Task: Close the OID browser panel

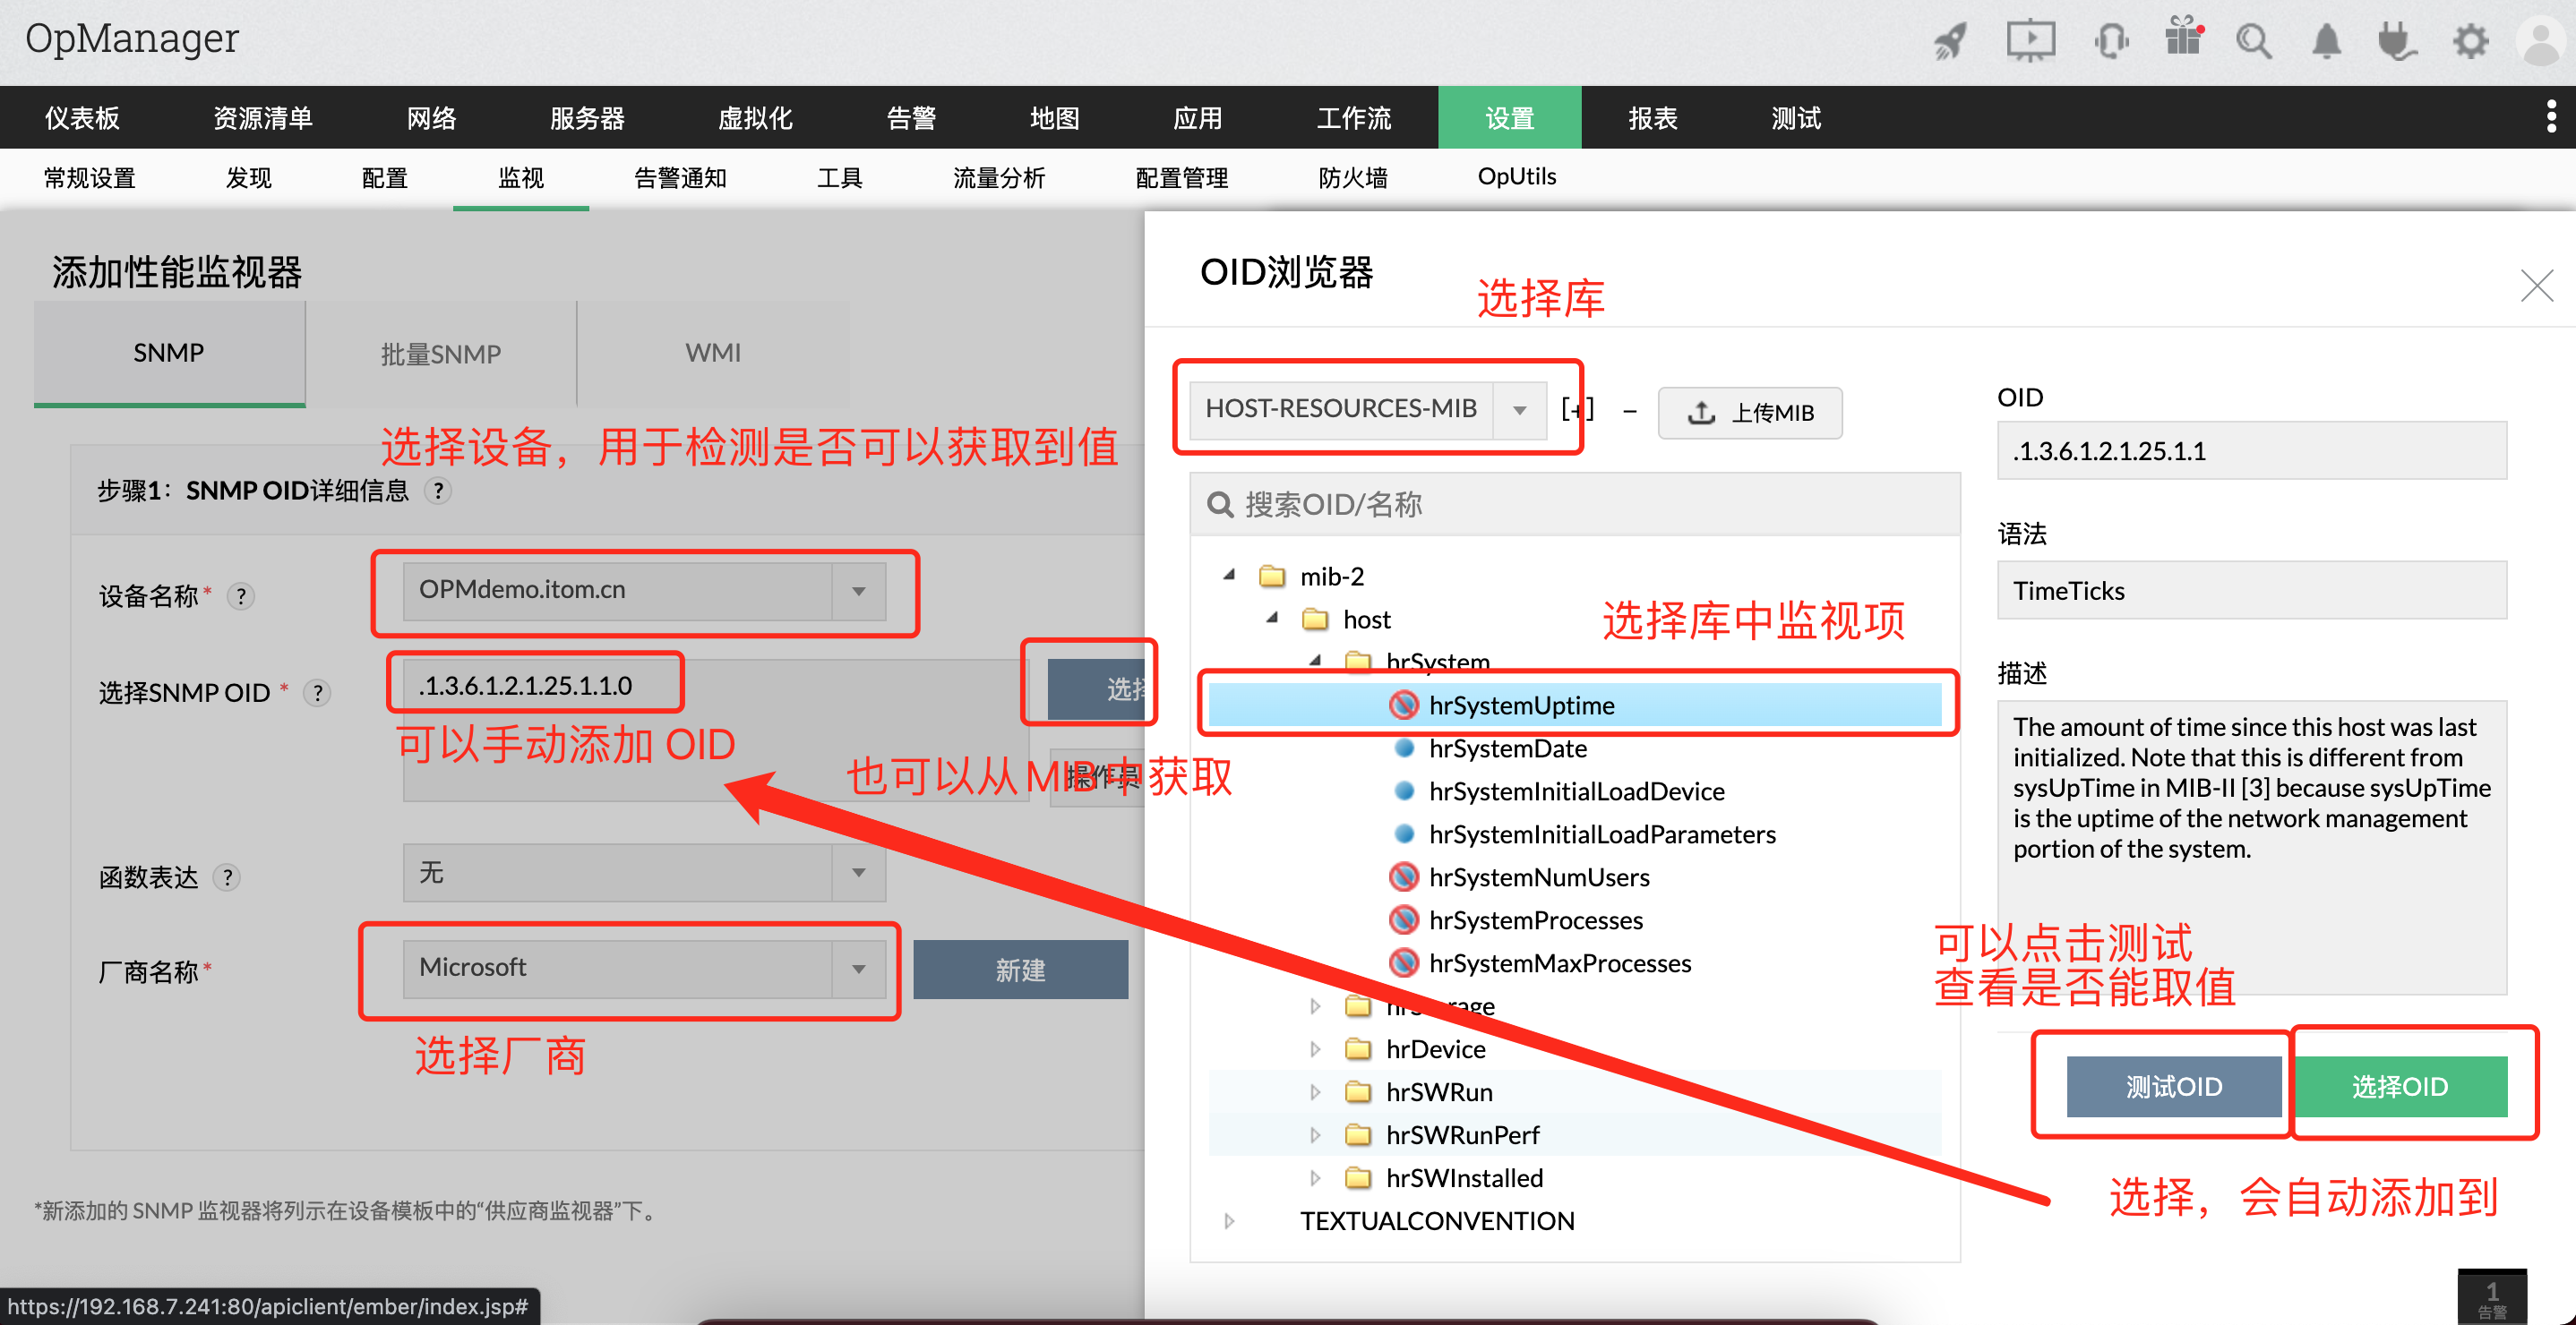Action: (2537, 286)
